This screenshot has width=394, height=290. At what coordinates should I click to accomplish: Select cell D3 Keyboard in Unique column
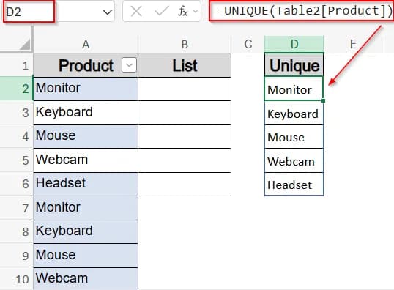[x=294, y=113]
